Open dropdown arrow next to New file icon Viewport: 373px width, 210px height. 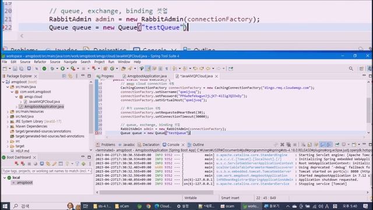(10, 69)
